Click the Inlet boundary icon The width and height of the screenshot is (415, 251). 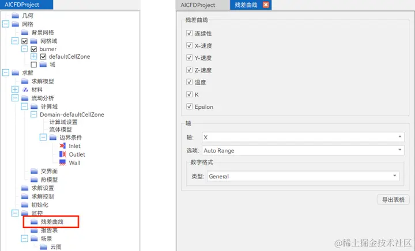point(62,146)
